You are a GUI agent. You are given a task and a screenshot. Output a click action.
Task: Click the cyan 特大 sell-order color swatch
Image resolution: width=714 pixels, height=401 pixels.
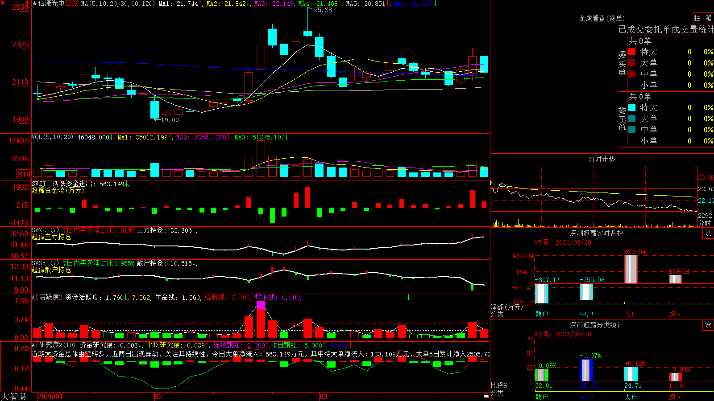point(632,107)
